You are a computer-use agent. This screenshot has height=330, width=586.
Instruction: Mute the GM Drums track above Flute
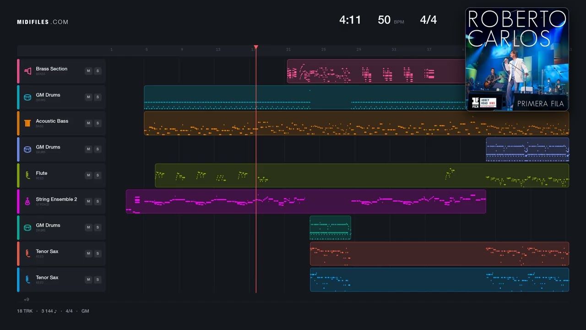[88, 149]
